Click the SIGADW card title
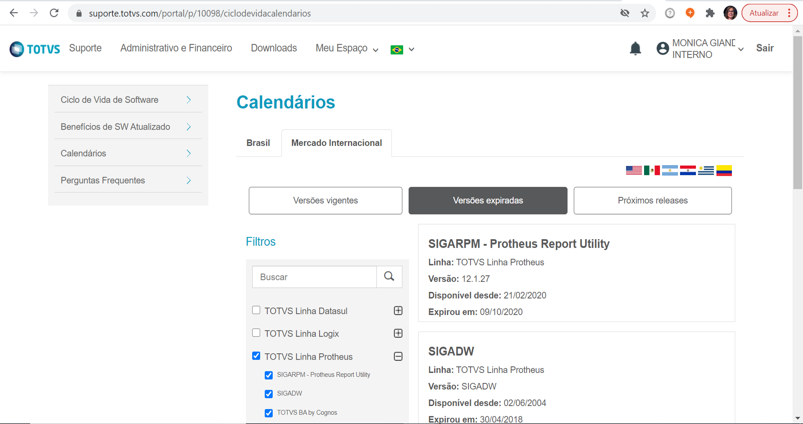803x424 pixels. [451, 351]
